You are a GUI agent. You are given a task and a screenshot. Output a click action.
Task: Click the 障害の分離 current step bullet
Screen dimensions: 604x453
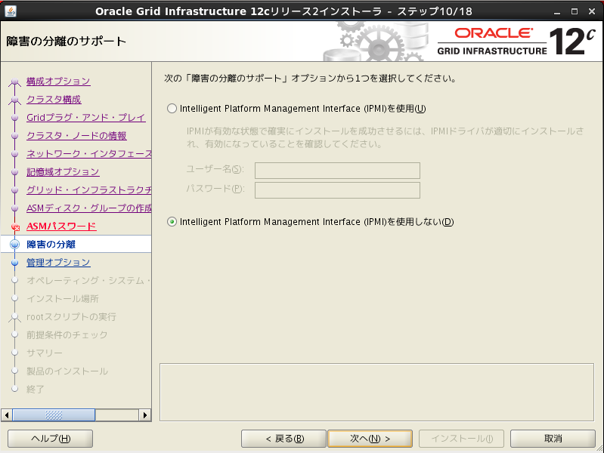tap(14, 245)
